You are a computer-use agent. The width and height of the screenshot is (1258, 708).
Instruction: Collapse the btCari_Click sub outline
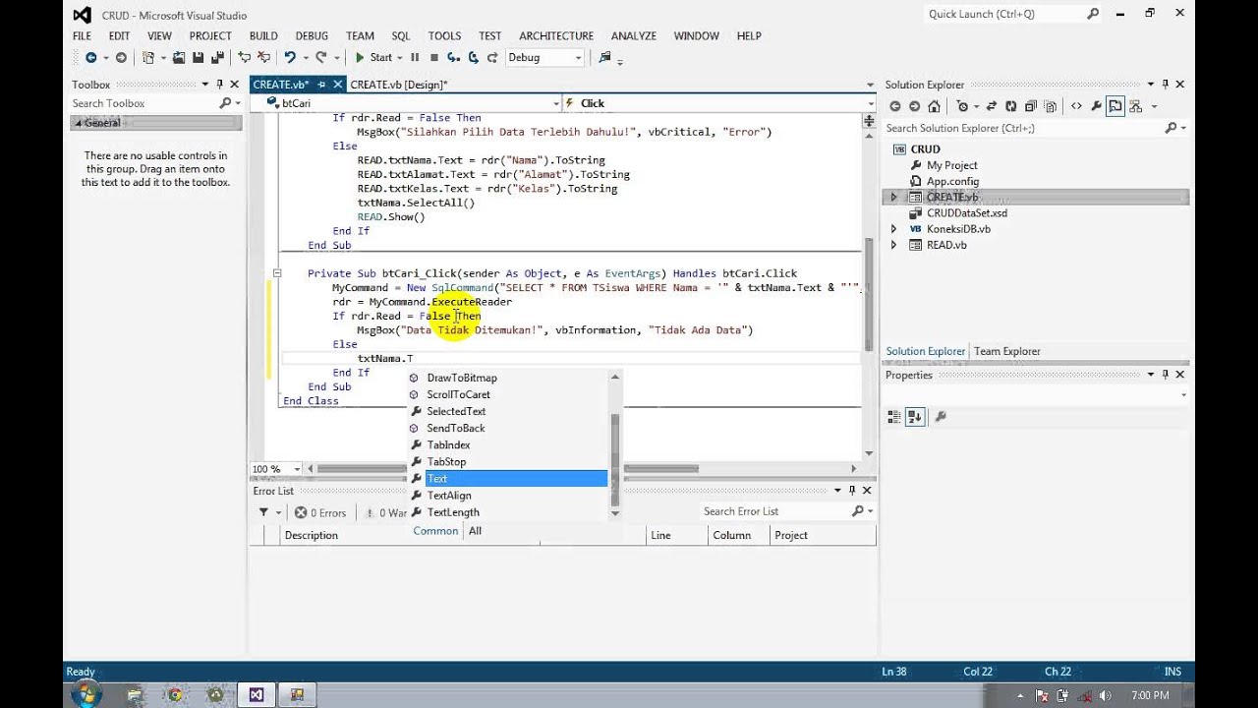click(277, 273)
